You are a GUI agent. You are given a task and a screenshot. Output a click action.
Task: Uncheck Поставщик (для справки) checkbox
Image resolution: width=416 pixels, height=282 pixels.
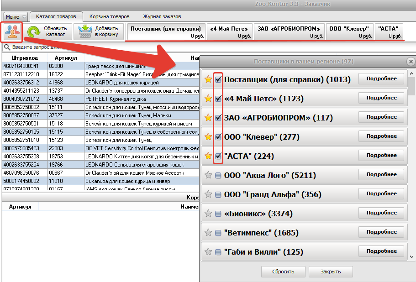(218, 79)
